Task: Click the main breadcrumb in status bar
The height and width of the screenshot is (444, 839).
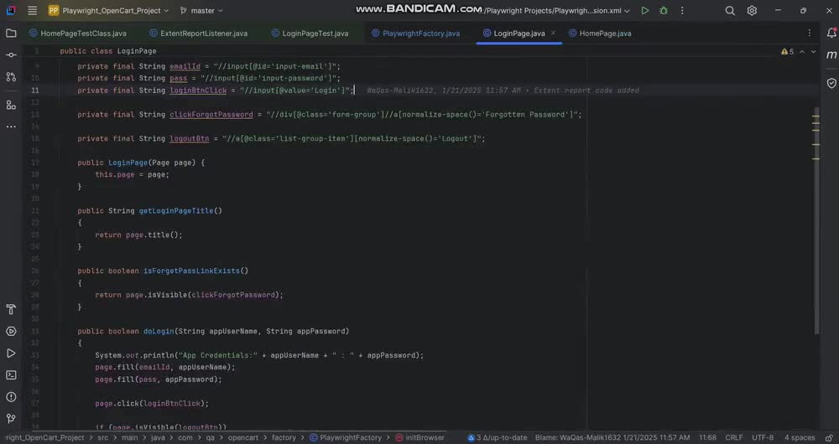Action: [x=129, y=437]
